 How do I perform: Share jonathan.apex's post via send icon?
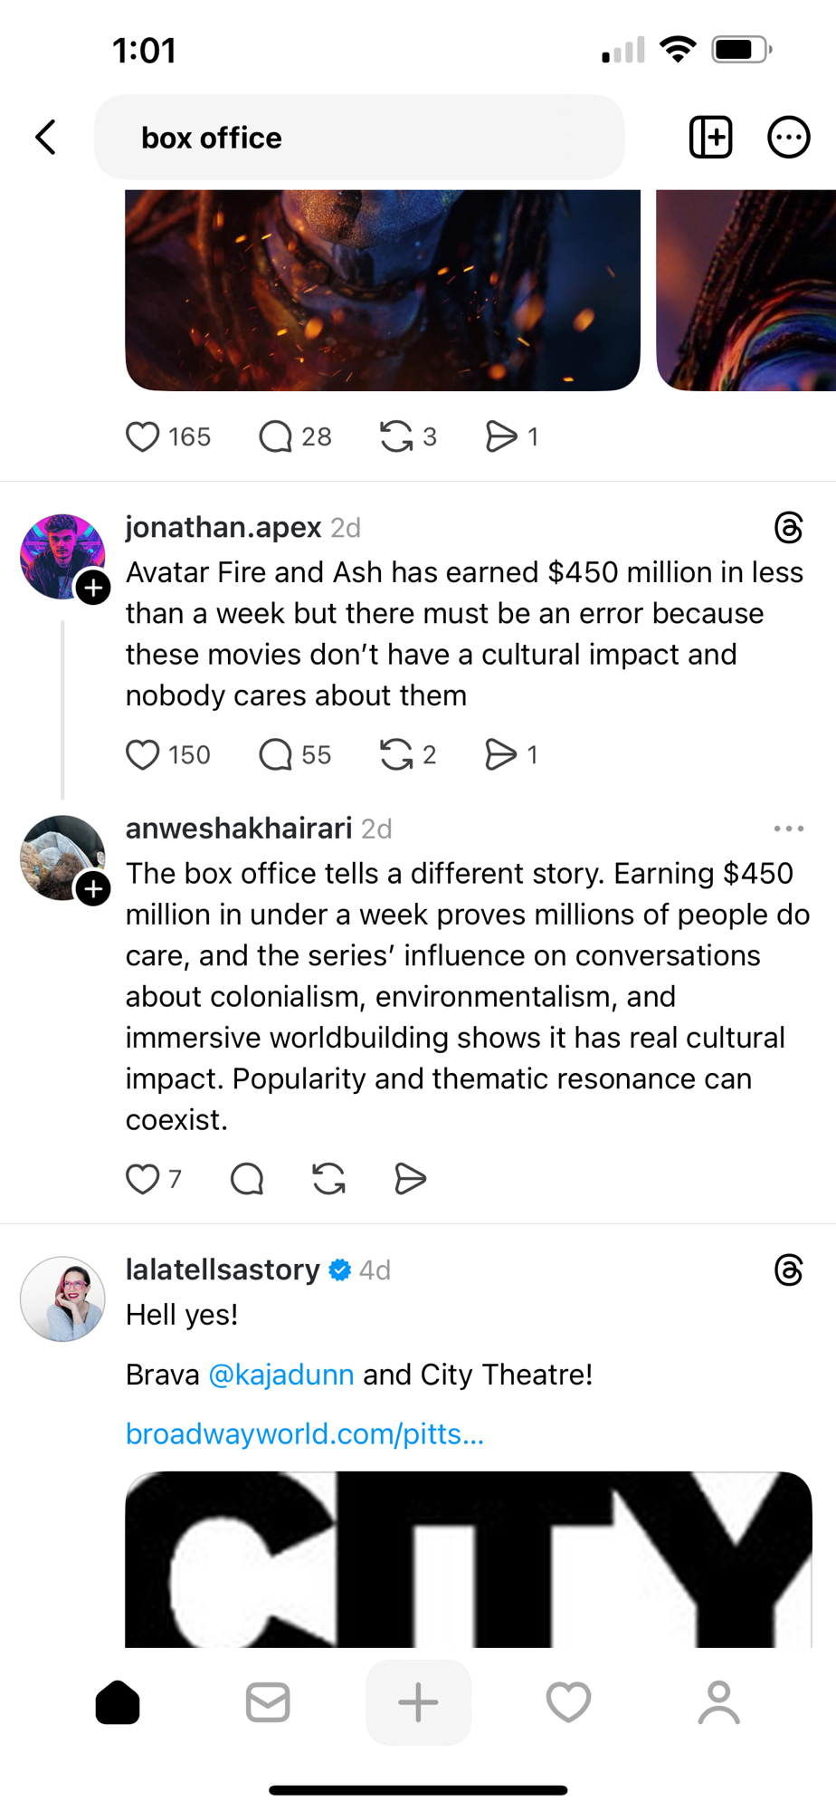tap(500, 754)
